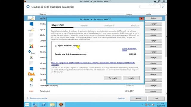Click Agregar for the Microsoft row
The height and width of the screenshot is (107, 191).
pos(153,63)
